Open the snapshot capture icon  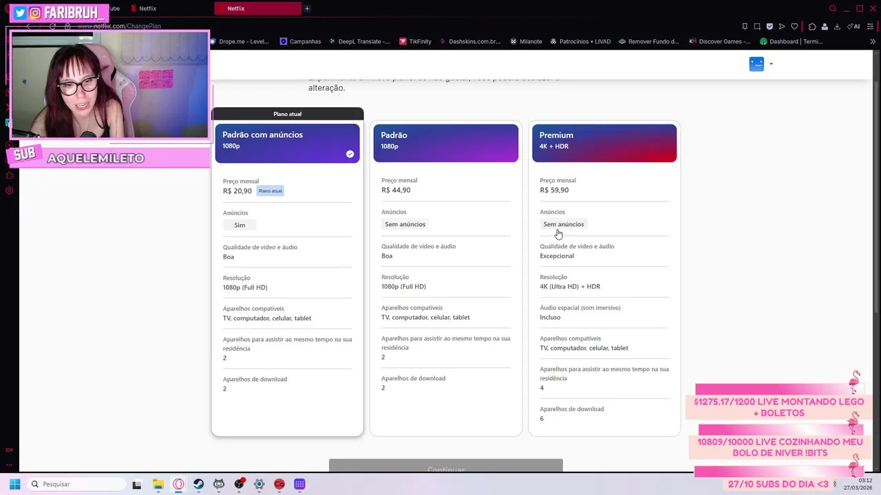click(x=757, y=26)
